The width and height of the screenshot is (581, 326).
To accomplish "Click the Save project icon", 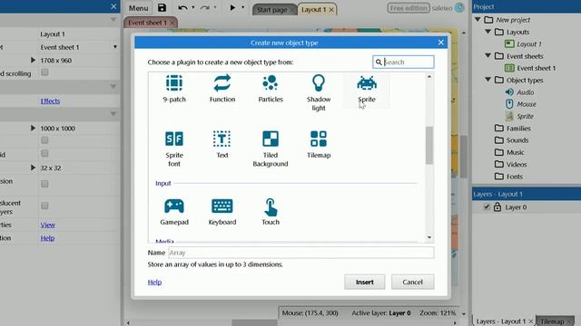I will (x=162, y=8).
